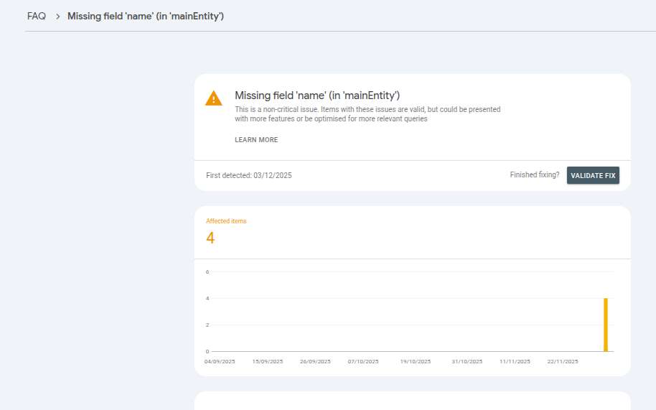Select the Affected items tab label

[226, 221]
